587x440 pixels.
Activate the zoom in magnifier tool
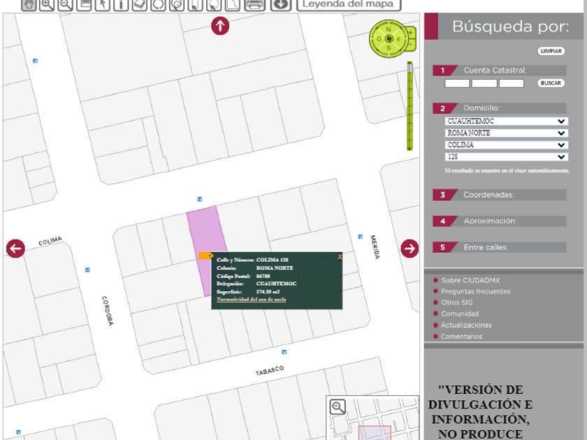point(48,4)
